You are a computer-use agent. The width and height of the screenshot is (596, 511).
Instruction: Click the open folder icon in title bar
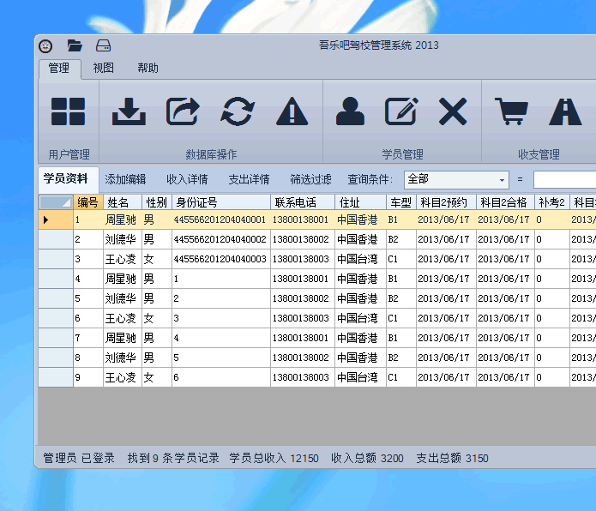pos(75,45)
